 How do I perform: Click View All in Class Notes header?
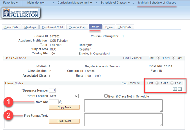pos(135,83)
